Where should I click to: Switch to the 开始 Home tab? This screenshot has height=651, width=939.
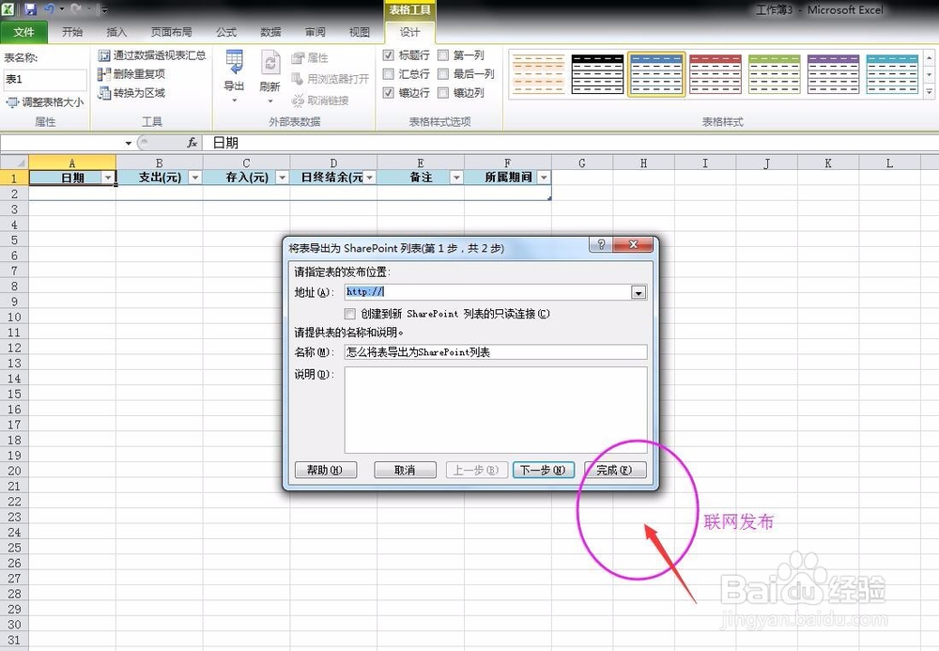(x=72, y=32)
